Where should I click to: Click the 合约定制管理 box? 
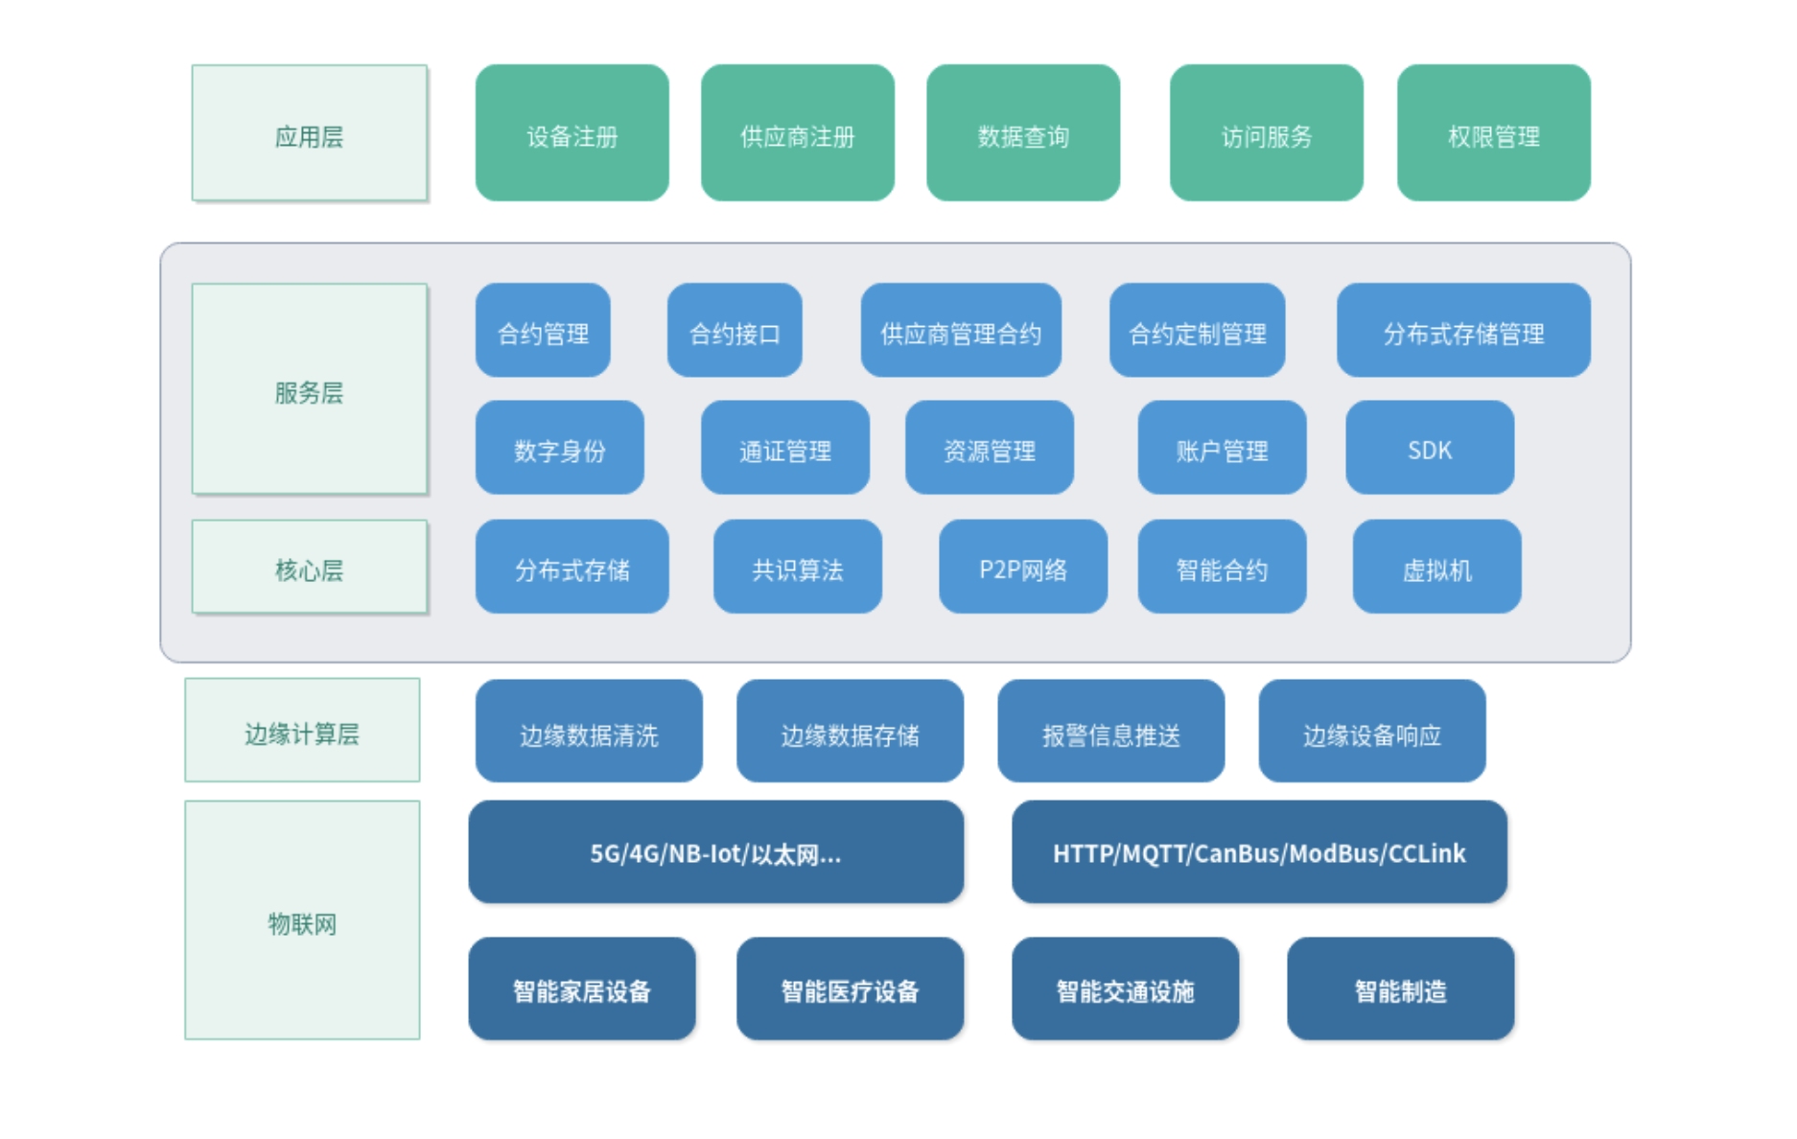[1198, 330]
